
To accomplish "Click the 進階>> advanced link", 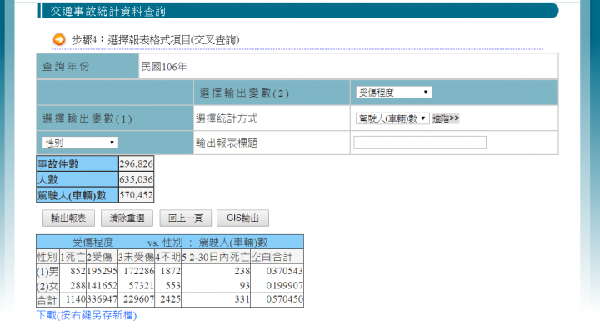I will 445,118.
